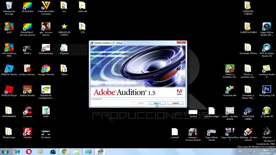This screenshot has width=276, height=155.
Task: Select Emulador y Mario 3 folder
Action: pos(248,92)
